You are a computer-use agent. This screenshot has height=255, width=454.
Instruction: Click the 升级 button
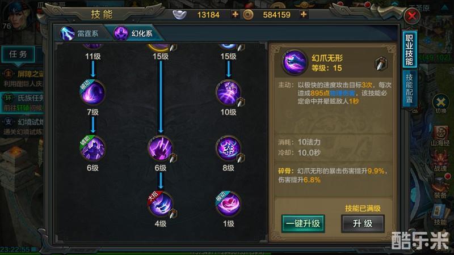point(363,223)
